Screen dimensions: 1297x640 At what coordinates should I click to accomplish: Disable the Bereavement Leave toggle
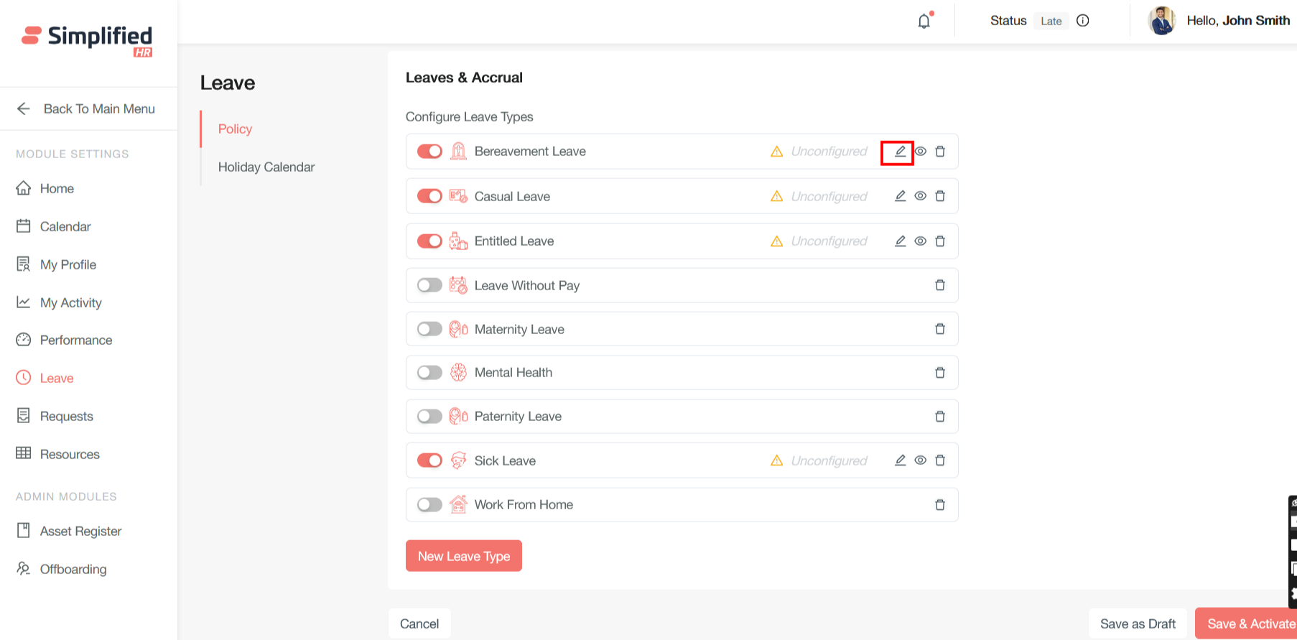click(x=429, y=152)
